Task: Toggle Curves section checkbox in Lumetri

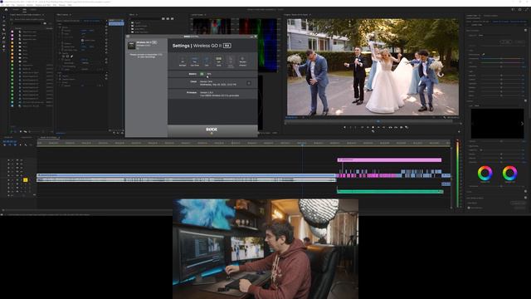Action: coord(525,191)
